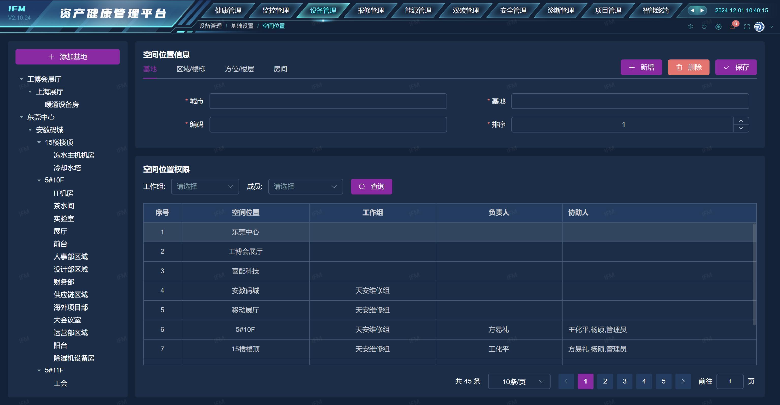Open notifications bell with badge 6
The height and width of the screenshot is (405, 780).
tap(733, 27)
